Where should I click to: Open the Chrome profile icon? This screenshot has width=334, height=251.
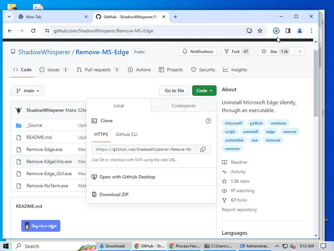tap(300, 31)
